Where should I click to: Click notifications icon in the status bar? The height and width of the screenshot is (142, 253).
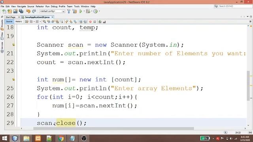click(225, 133)
